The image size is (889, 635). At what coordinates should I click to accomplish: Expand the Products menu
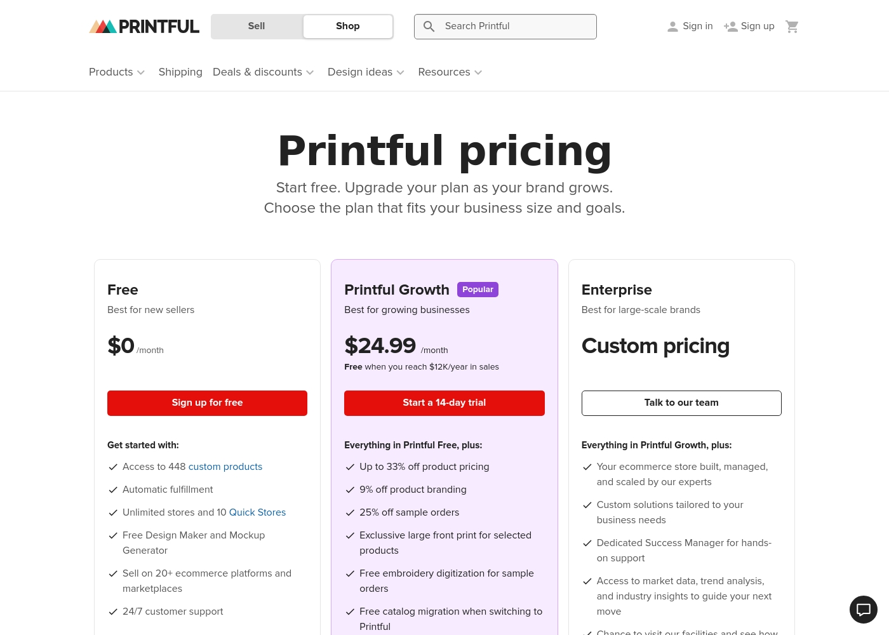click(x=117, y=72)
